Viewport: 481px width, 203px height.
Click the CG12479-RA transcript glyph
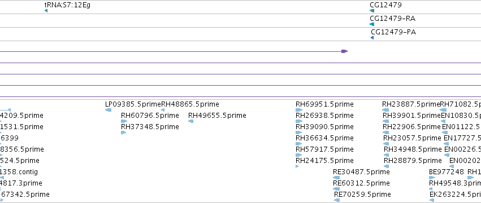click(x=372, y=24)
